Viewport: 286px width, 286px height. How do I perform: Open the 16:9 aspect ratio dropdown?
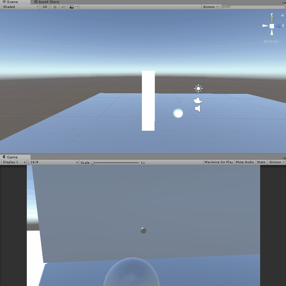coord(54,162)
